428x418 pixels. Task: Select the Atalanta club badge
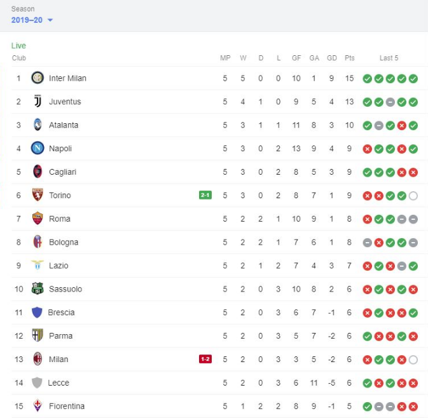click(38, 125)
